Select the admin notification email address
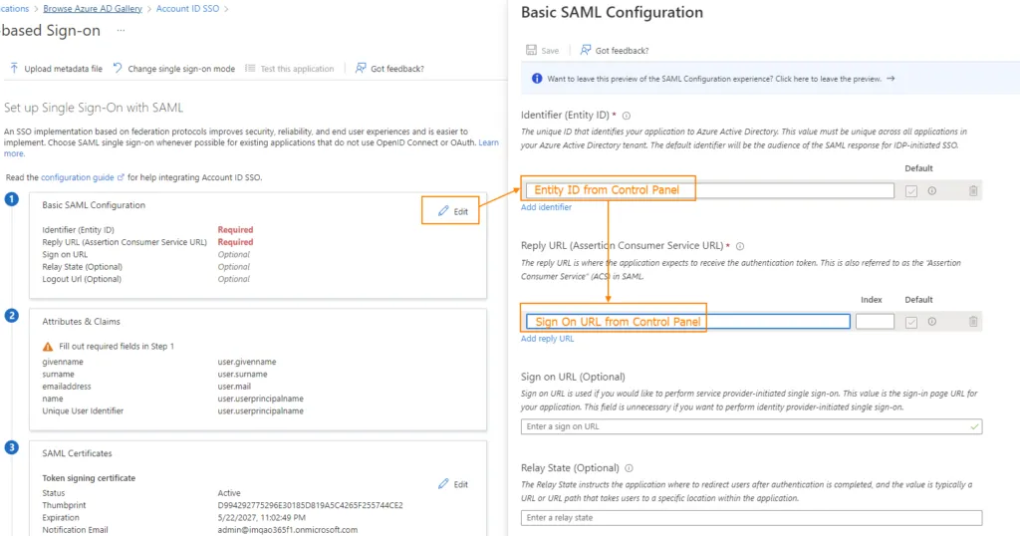 (x=288, y=529)
